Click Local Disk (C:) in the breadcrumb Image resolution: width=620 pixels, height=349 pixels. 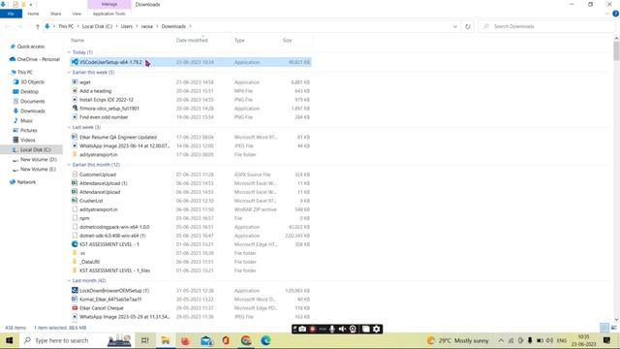coord(97,26)
